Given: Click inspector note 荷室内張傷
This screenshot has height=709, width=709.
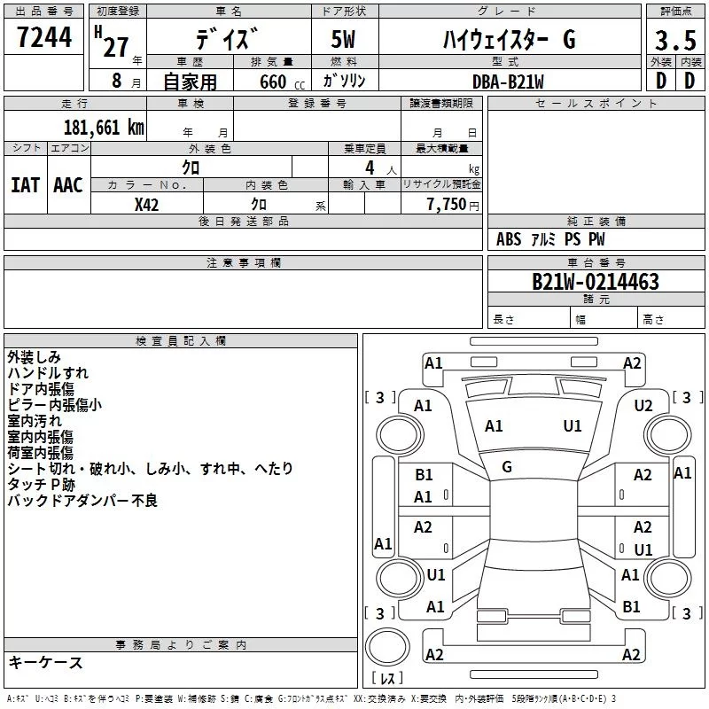Looking at the screenshot, I should pos(40,453).
